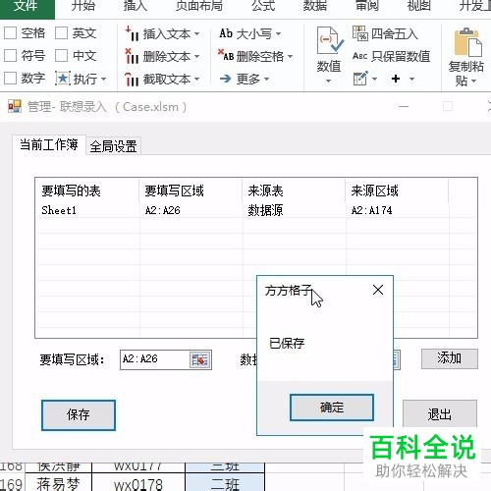Click the Execute (执行) star icon
The image size is (491, 491).
(x=63, y=79)
